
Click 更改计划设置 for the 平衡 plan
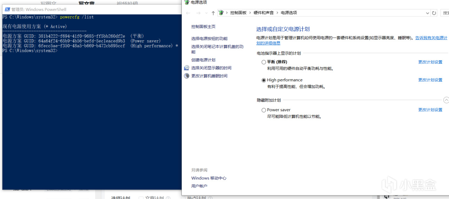tap(430, 62)
